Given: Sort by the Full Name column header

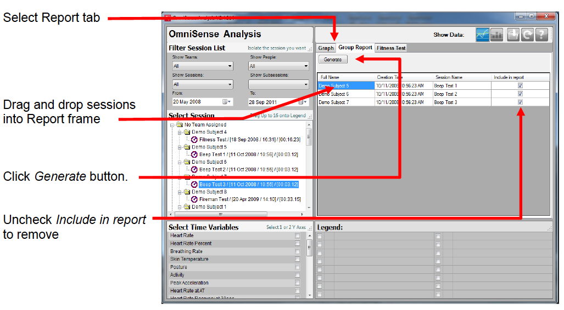Looking at the screenshot, I should [x=345, y=77].
